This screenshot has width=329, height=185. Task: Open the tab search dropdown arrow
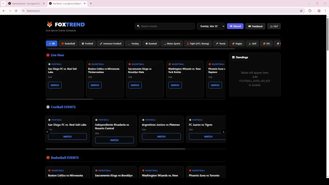(x=3, y=4)
